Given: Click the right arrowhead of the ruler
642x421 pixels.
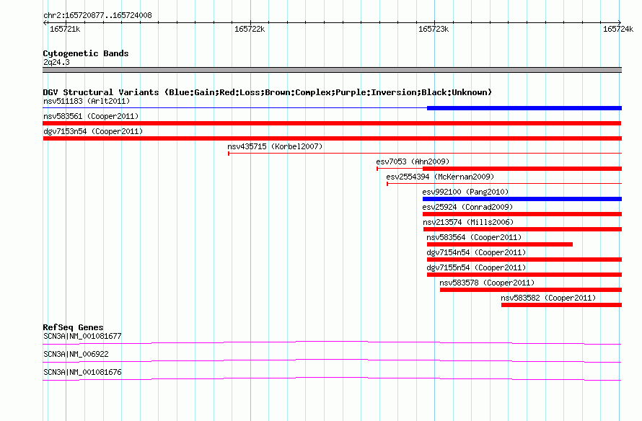Looking at the screenshot, I should (620, 22).
